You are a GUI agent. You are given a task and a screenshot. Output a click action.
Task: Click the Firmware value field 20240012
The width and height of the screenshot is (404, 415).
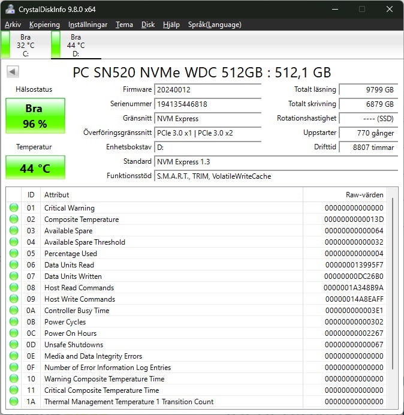pyautogui.click(x=207, y=90)
